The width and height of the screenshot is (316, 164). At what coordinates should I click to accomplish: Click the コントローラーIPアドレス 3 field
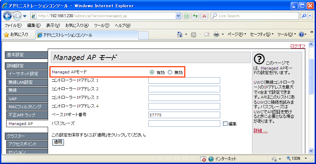184,98
